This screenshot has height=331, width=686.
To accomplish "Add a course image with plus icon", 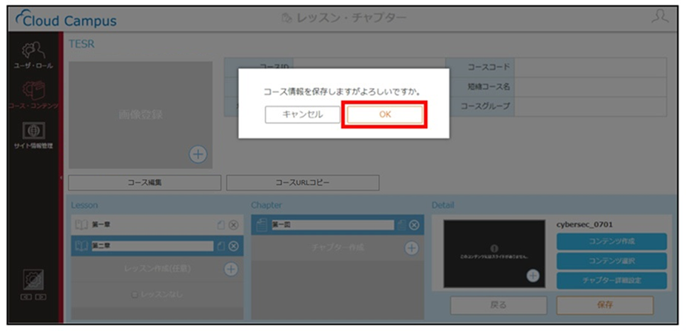I will [198, 154].
